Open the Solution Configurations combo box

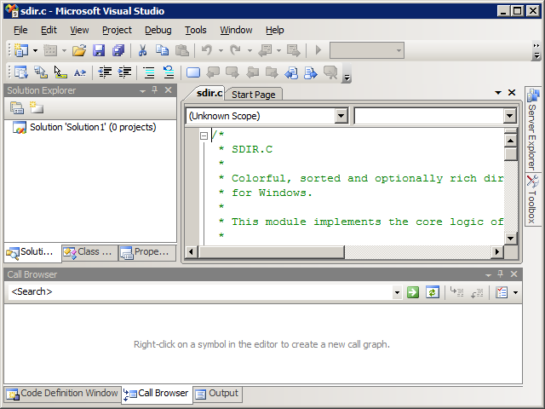coord(367,50)
